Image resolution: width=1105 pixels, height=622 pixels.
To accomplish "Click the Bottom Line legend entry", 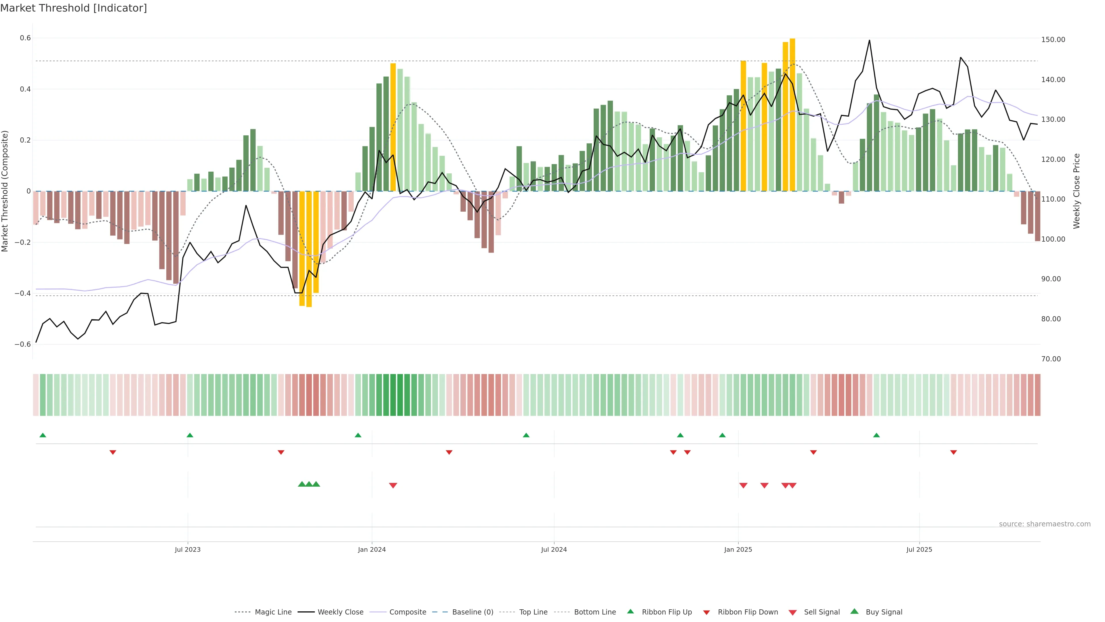I will 595,612.
